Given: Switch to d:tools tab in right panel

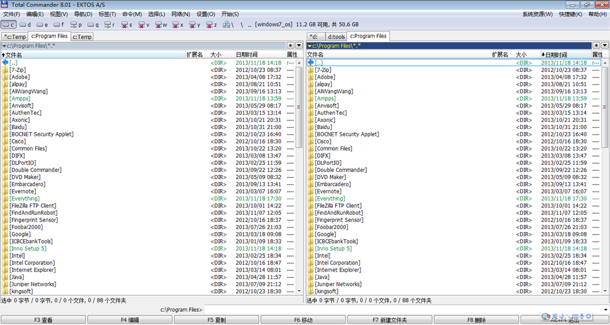Looking at the screenshot, I should click(337, 36).
